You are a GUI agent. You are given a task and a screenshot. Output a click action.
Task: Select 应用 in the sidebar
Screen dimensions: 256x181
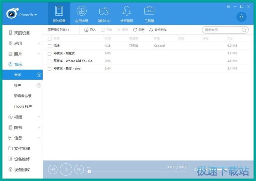click(x=15, y=43)
